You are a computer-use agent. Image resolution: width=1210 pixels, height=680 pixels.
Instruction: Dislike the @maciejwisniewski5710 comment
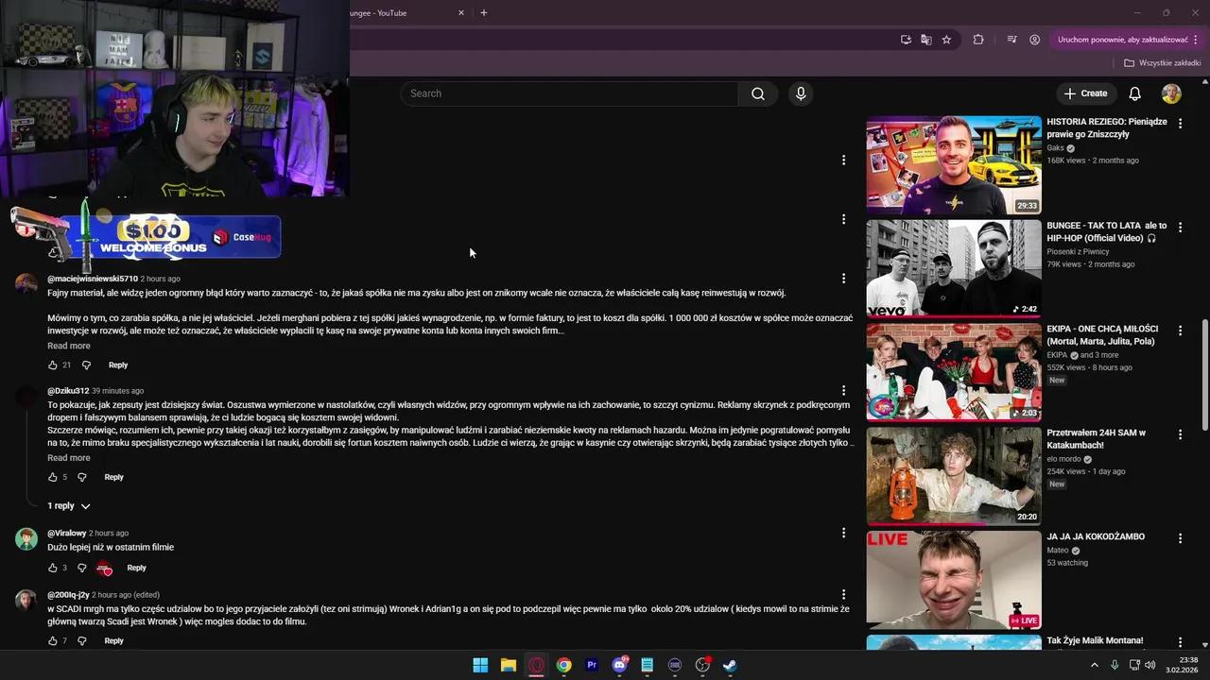[x=86, y=365]
